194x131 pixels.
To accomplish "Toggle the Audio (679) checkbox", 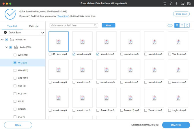I will tap(11, 47).
